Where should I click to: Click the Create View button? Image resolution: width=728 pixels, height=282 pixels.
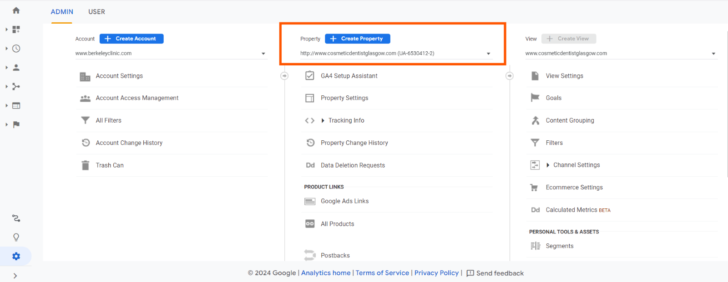(x=569, y=39)
